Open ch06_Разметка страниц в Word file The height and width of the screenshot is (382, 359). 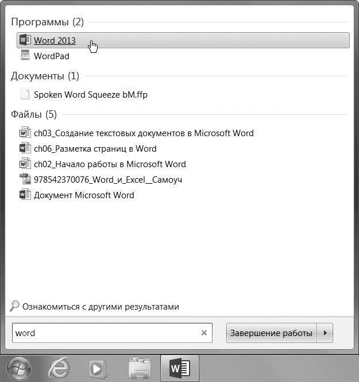95,149
